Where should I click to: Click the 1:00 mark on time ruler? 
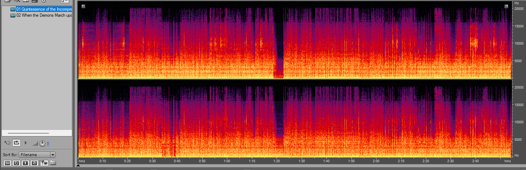click(227, 161)
